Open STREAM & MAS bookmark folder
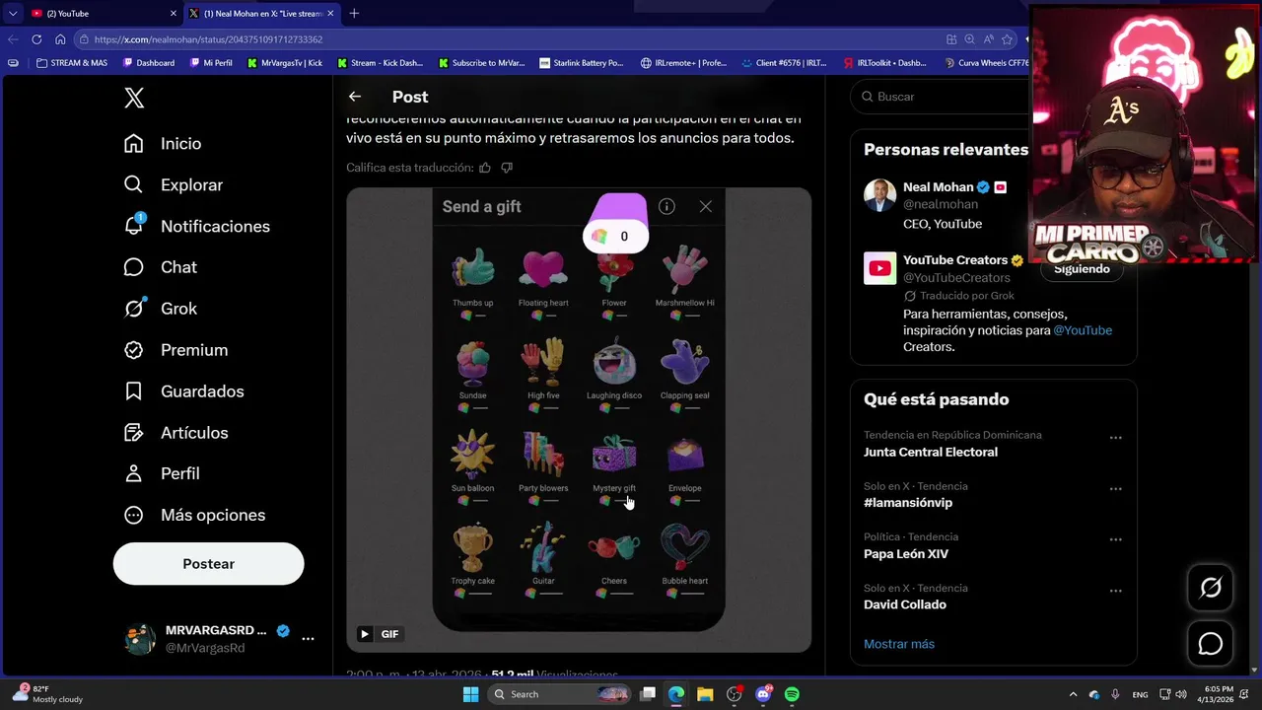1262x710 pixels. (72, 63)
